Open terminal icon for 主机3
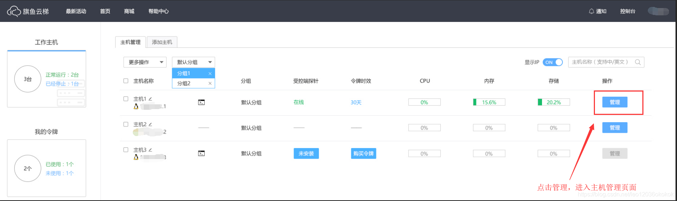 [201, 154]
